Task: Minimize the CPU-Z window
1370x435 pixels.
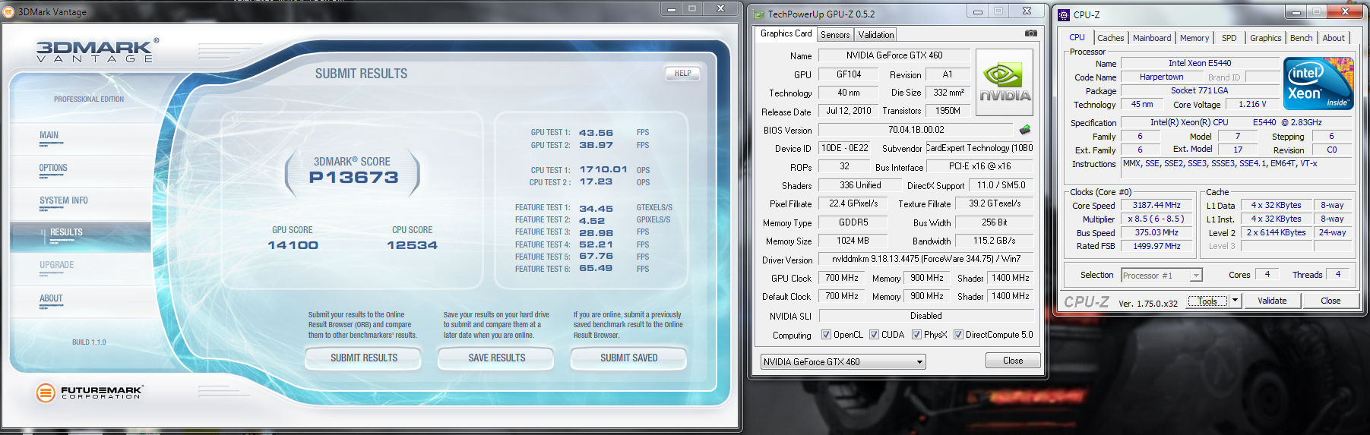Action: tap(1296, 11)
